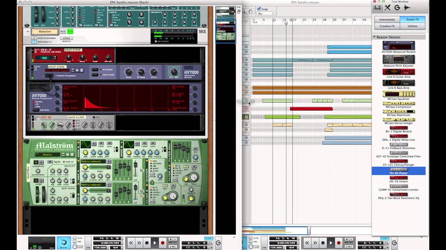Screen dimensions: 446x250
Task: Toggle Solo on Malström mix channel
Action: [70, 32]
